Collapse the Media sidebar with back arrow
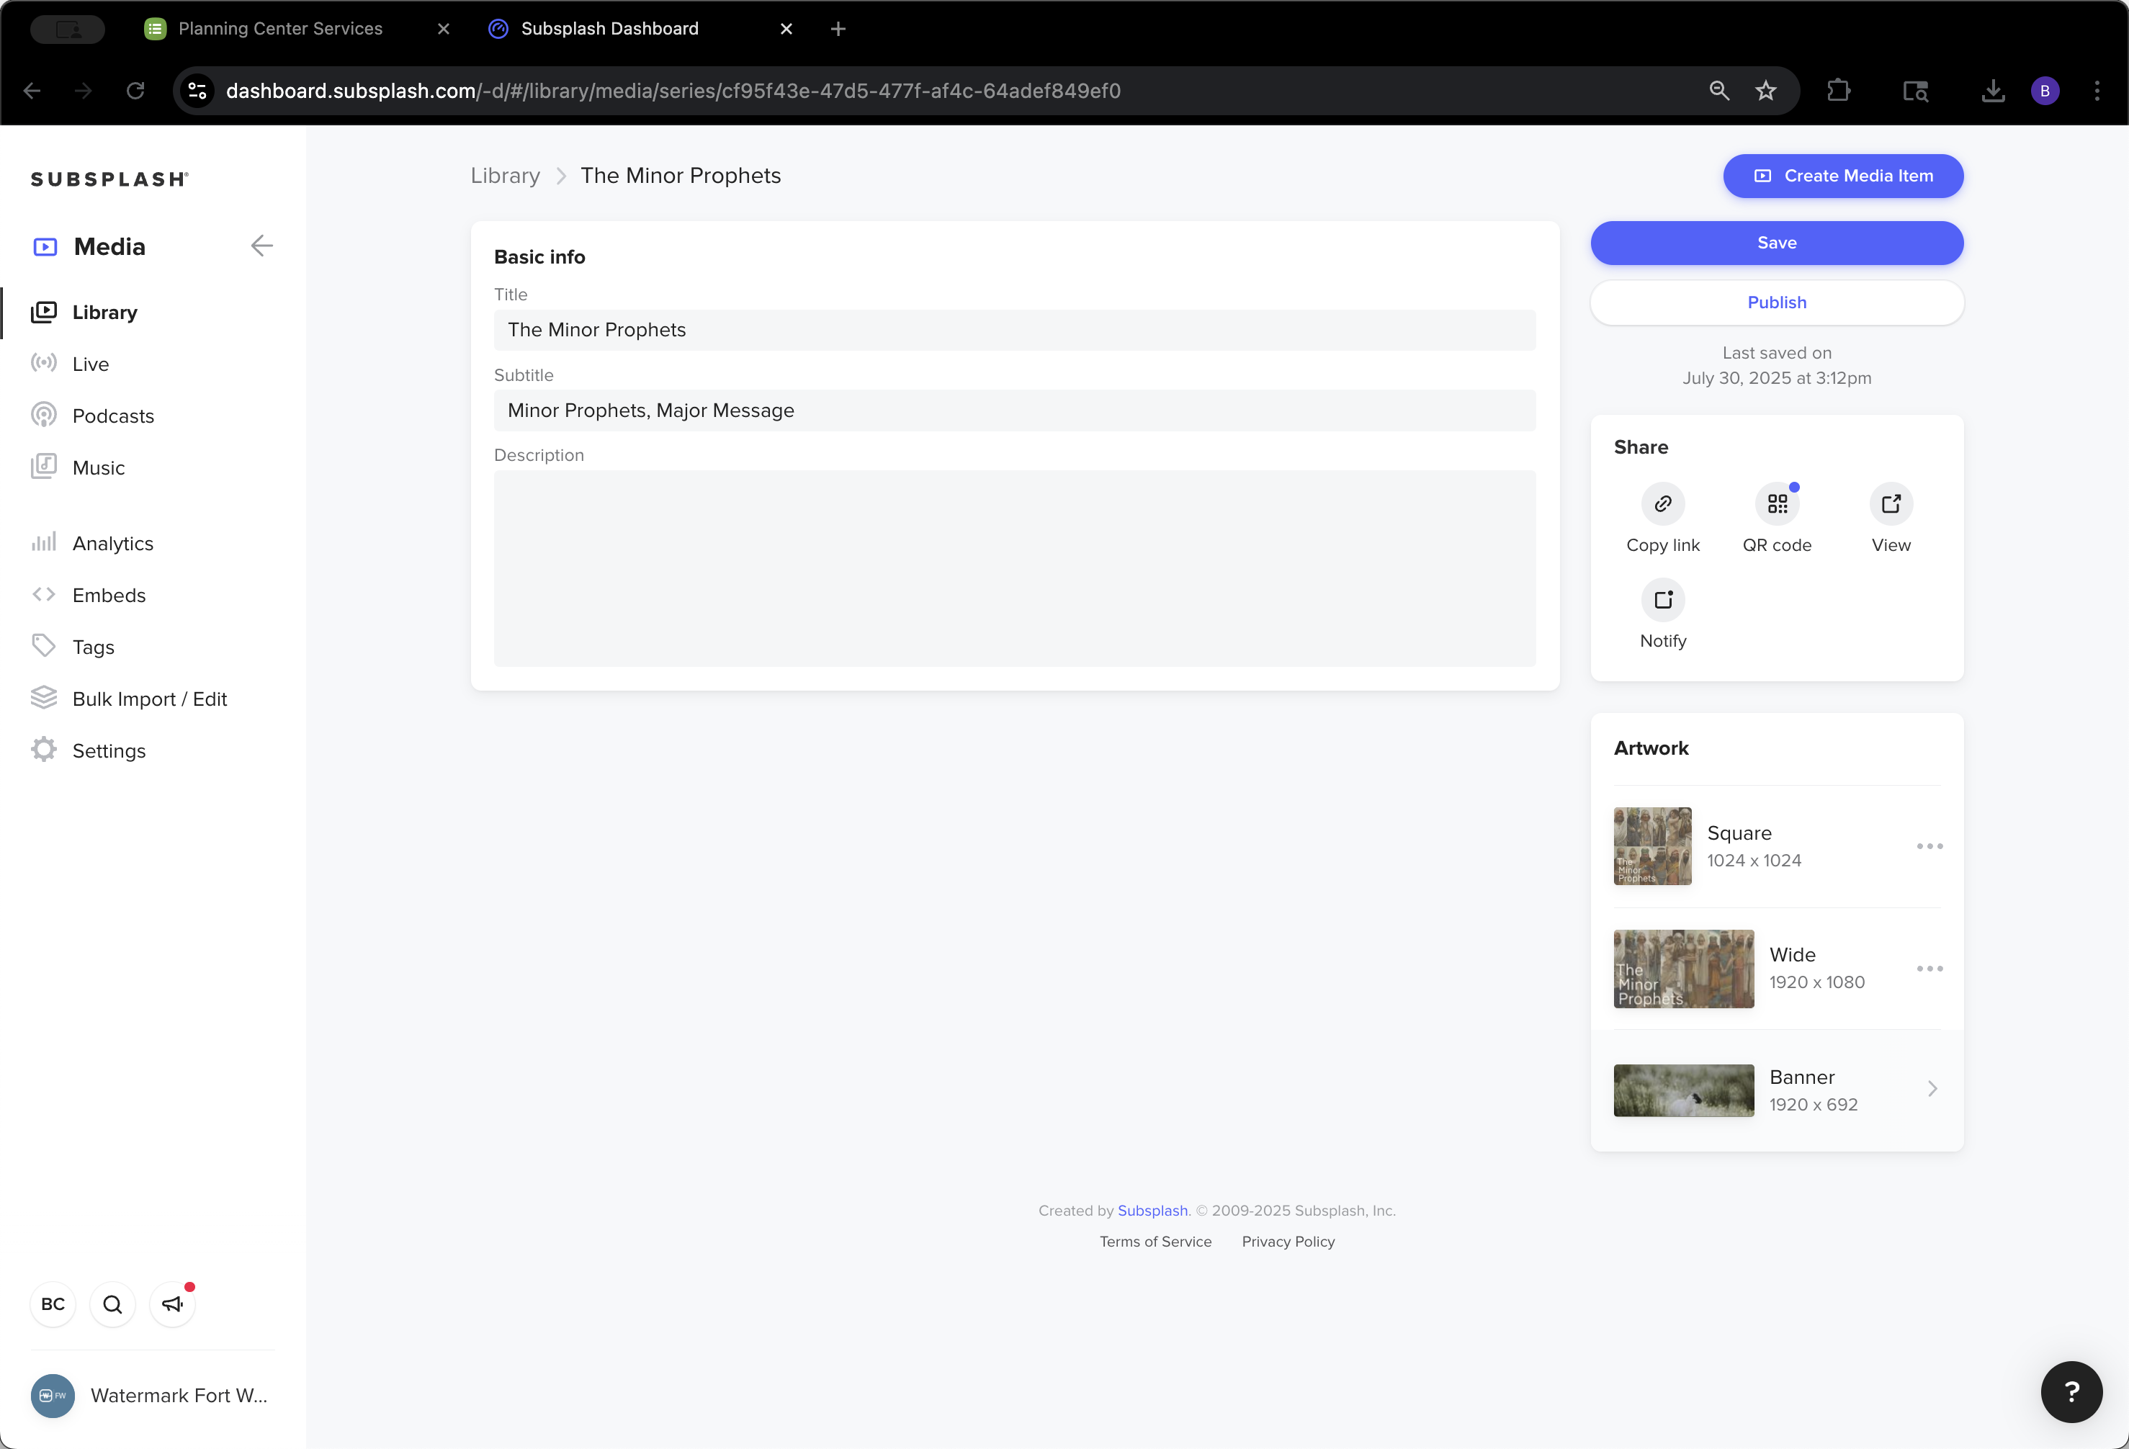This screenshot has height=1449, width=2129. [262, 246]
